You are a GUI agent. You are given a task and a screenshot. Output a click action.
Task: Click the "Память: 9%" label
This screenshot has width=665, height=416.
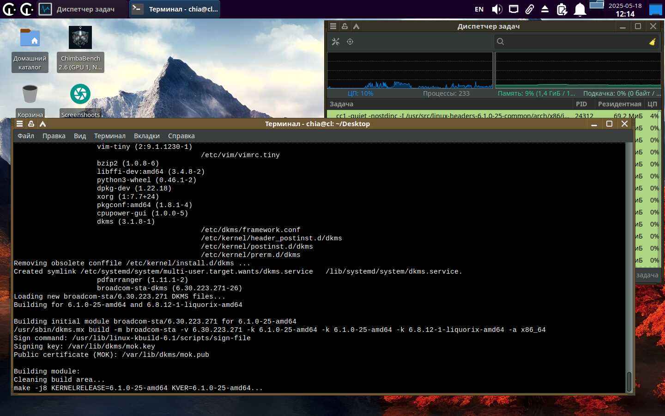[536, 93]
